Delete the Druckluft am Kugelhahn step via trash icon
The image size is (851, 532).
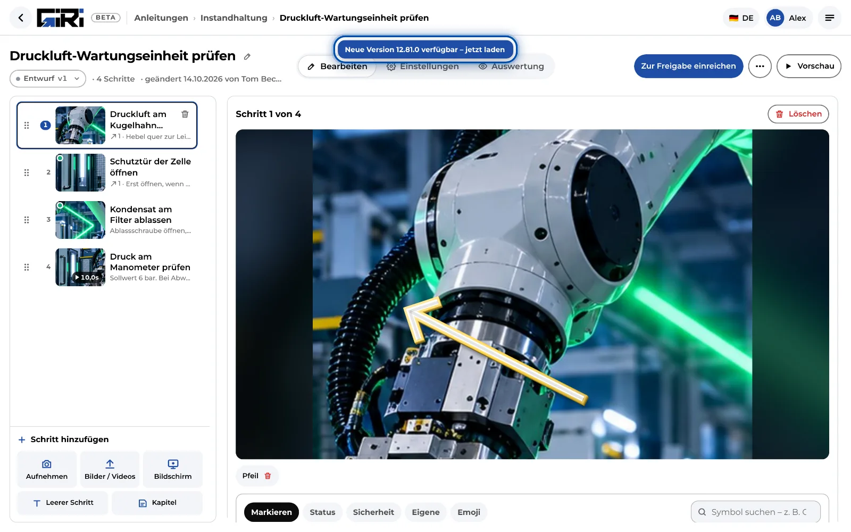[x=185, y=114]
